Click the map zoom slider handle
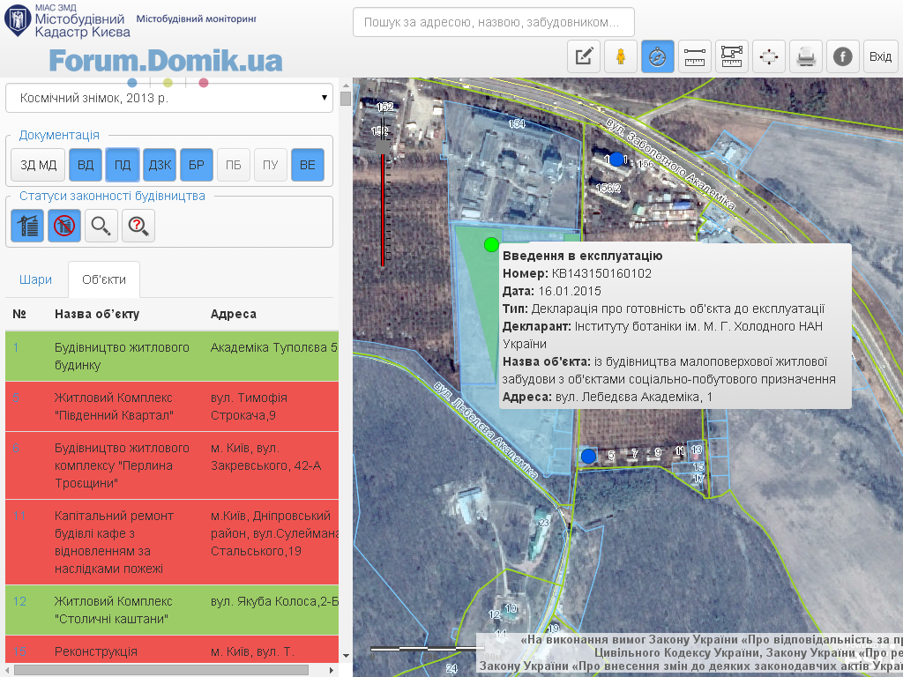The height and width of the screenshot is (677, 903). click(383, 147)
